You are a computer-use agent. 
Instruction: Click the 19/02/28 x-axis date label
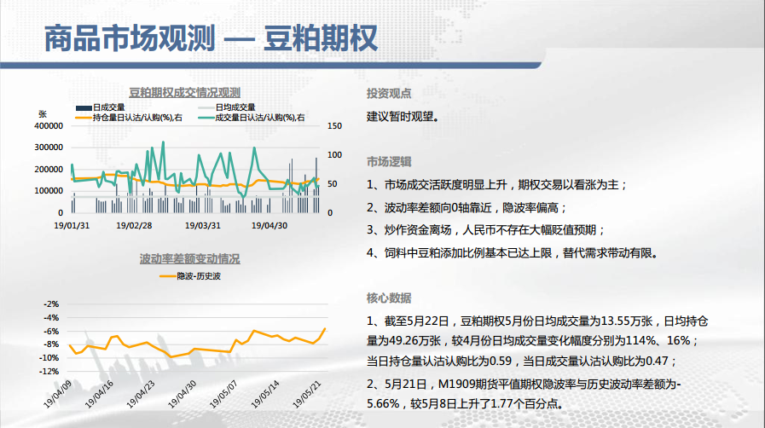point(133,226)
